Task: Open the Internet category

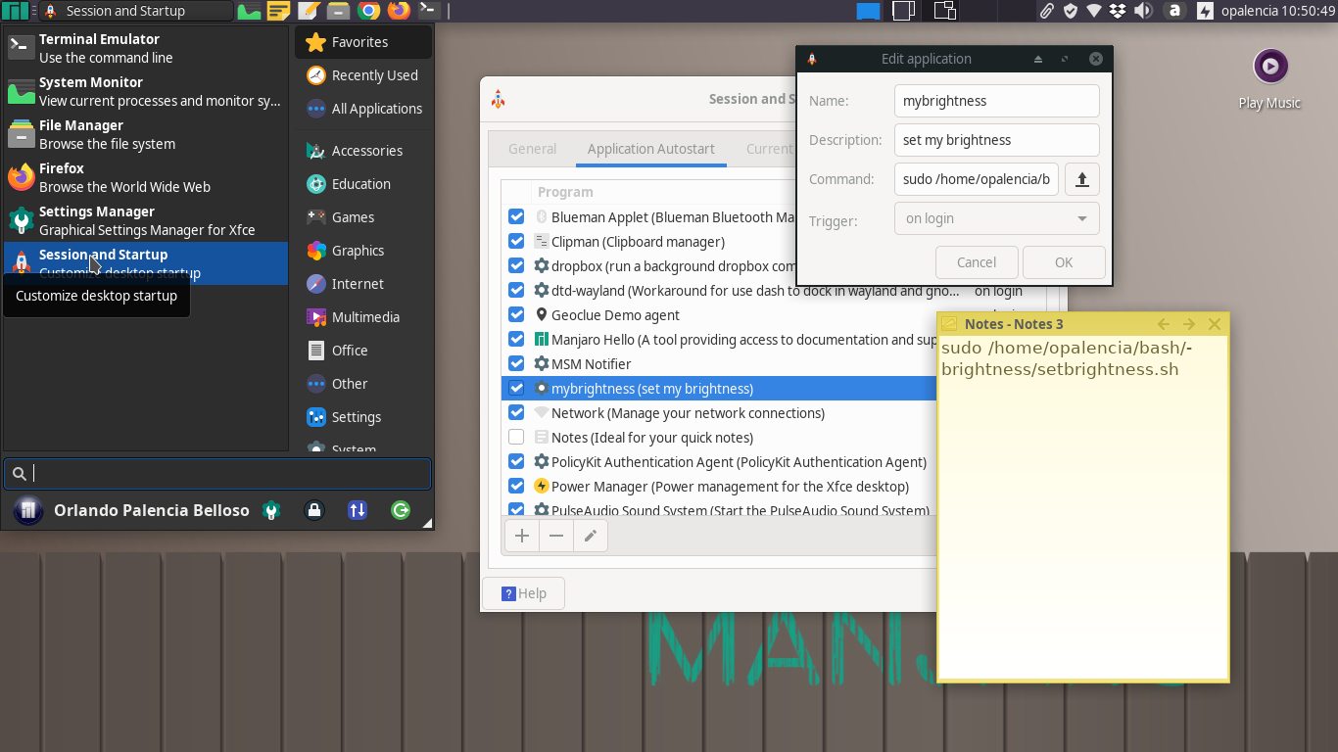Action: (363, 284)
